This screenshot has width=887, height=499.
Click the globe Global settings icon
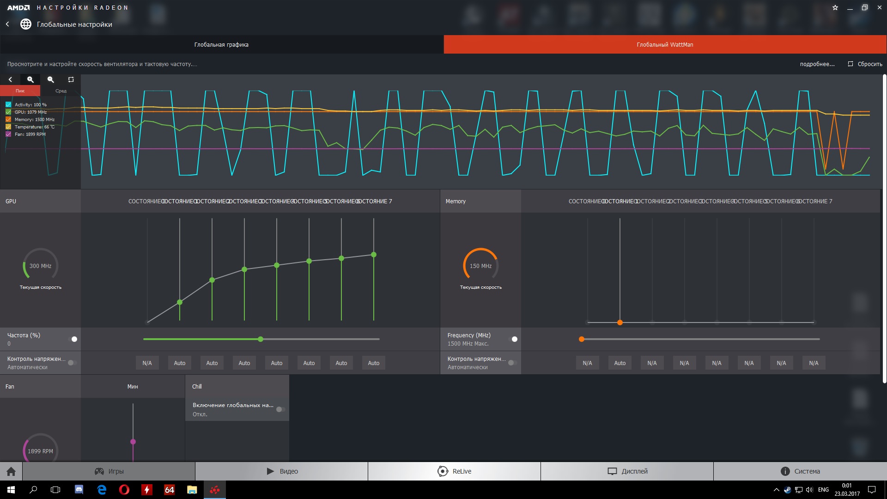coord(26,24)
